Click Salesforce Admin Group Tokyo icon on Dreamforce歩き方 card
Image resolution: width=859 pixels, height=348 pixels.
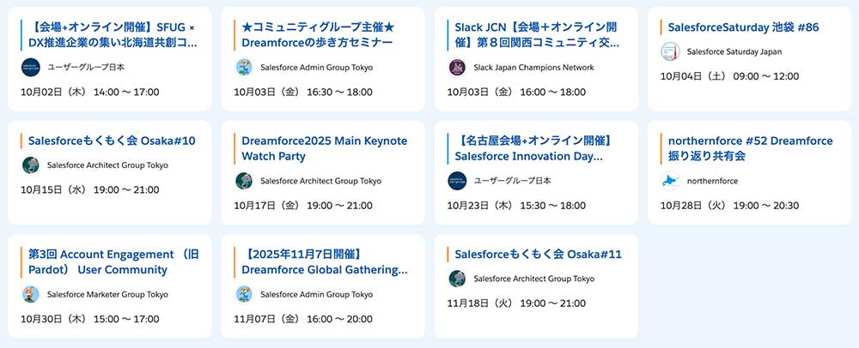245,67
